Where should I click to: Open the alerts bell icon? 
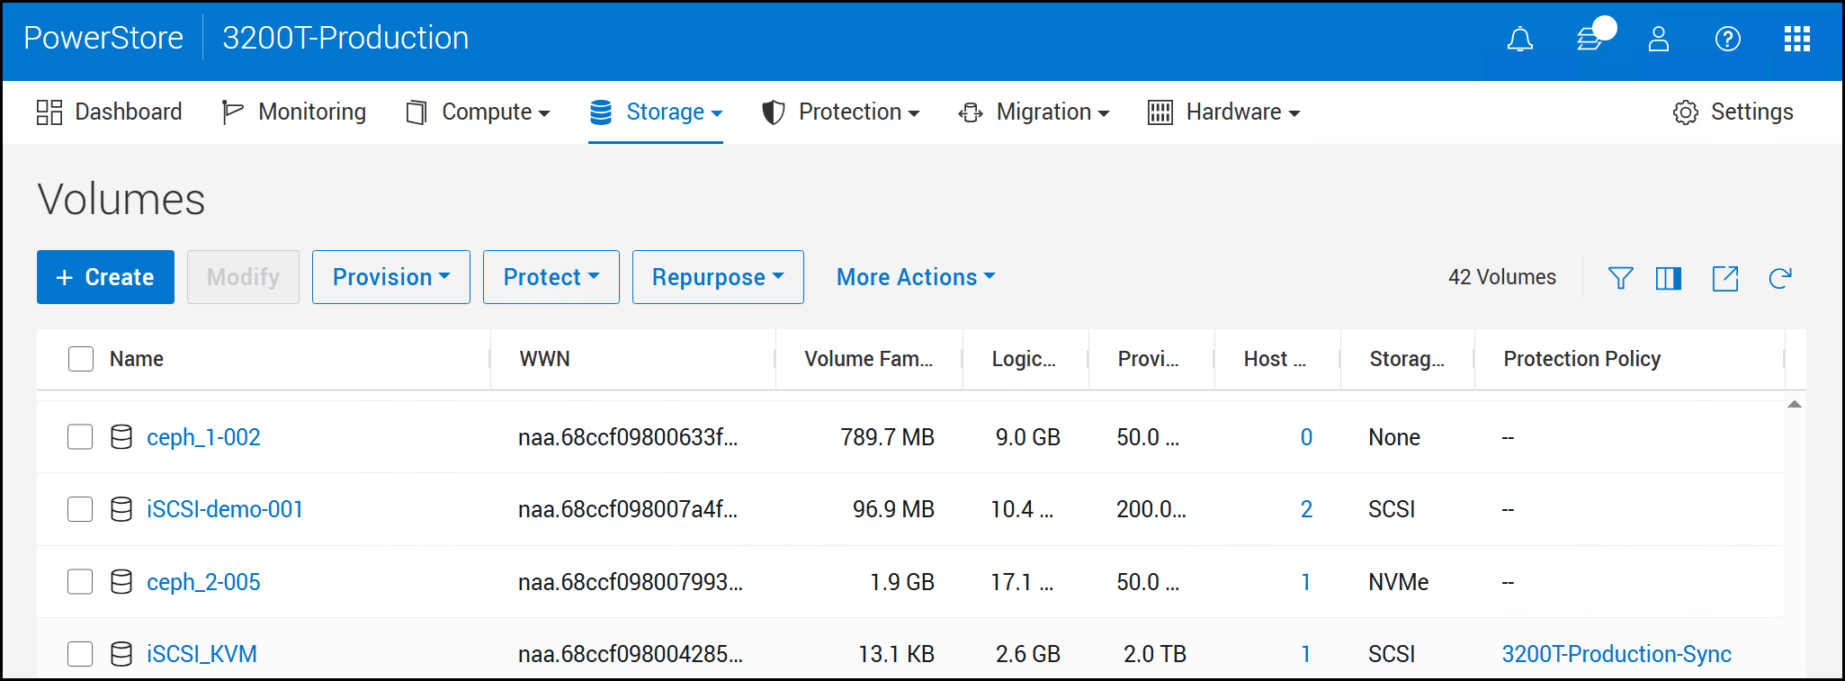[x=1520, y=39]
